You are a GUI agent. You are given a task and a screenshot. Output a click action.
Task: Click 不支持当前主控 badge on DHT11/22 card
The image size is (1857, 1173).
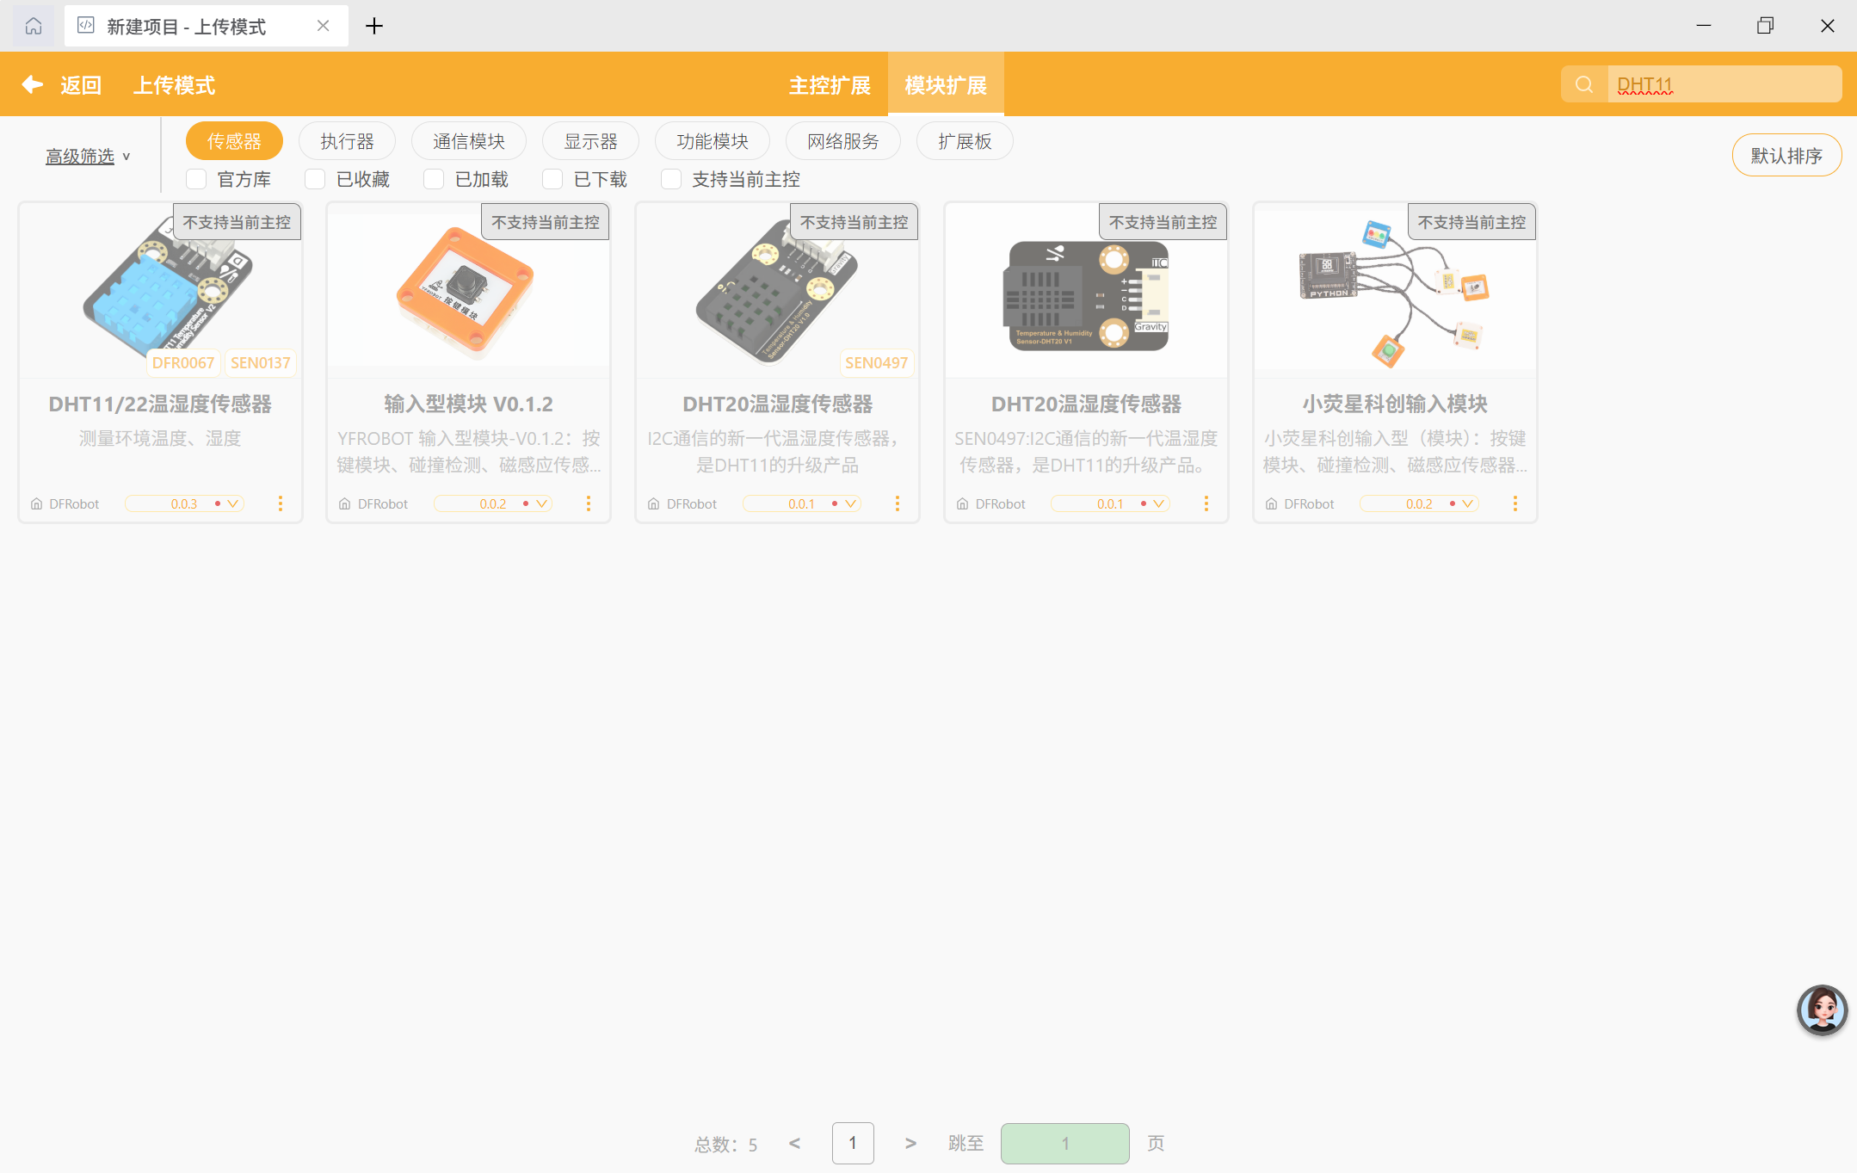(x=237, y=222)
